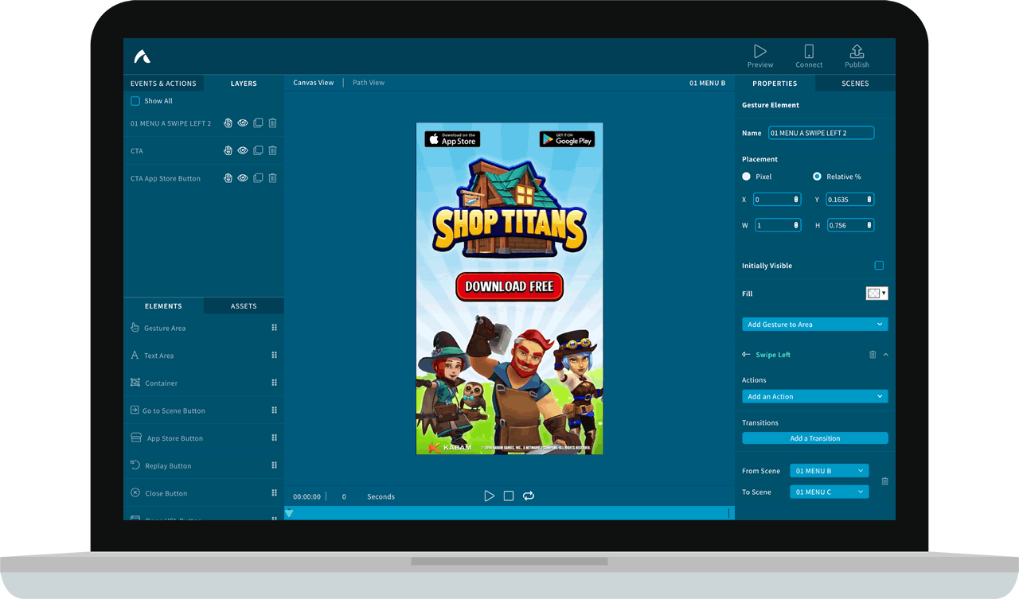Delete the CTA layer

272,150
